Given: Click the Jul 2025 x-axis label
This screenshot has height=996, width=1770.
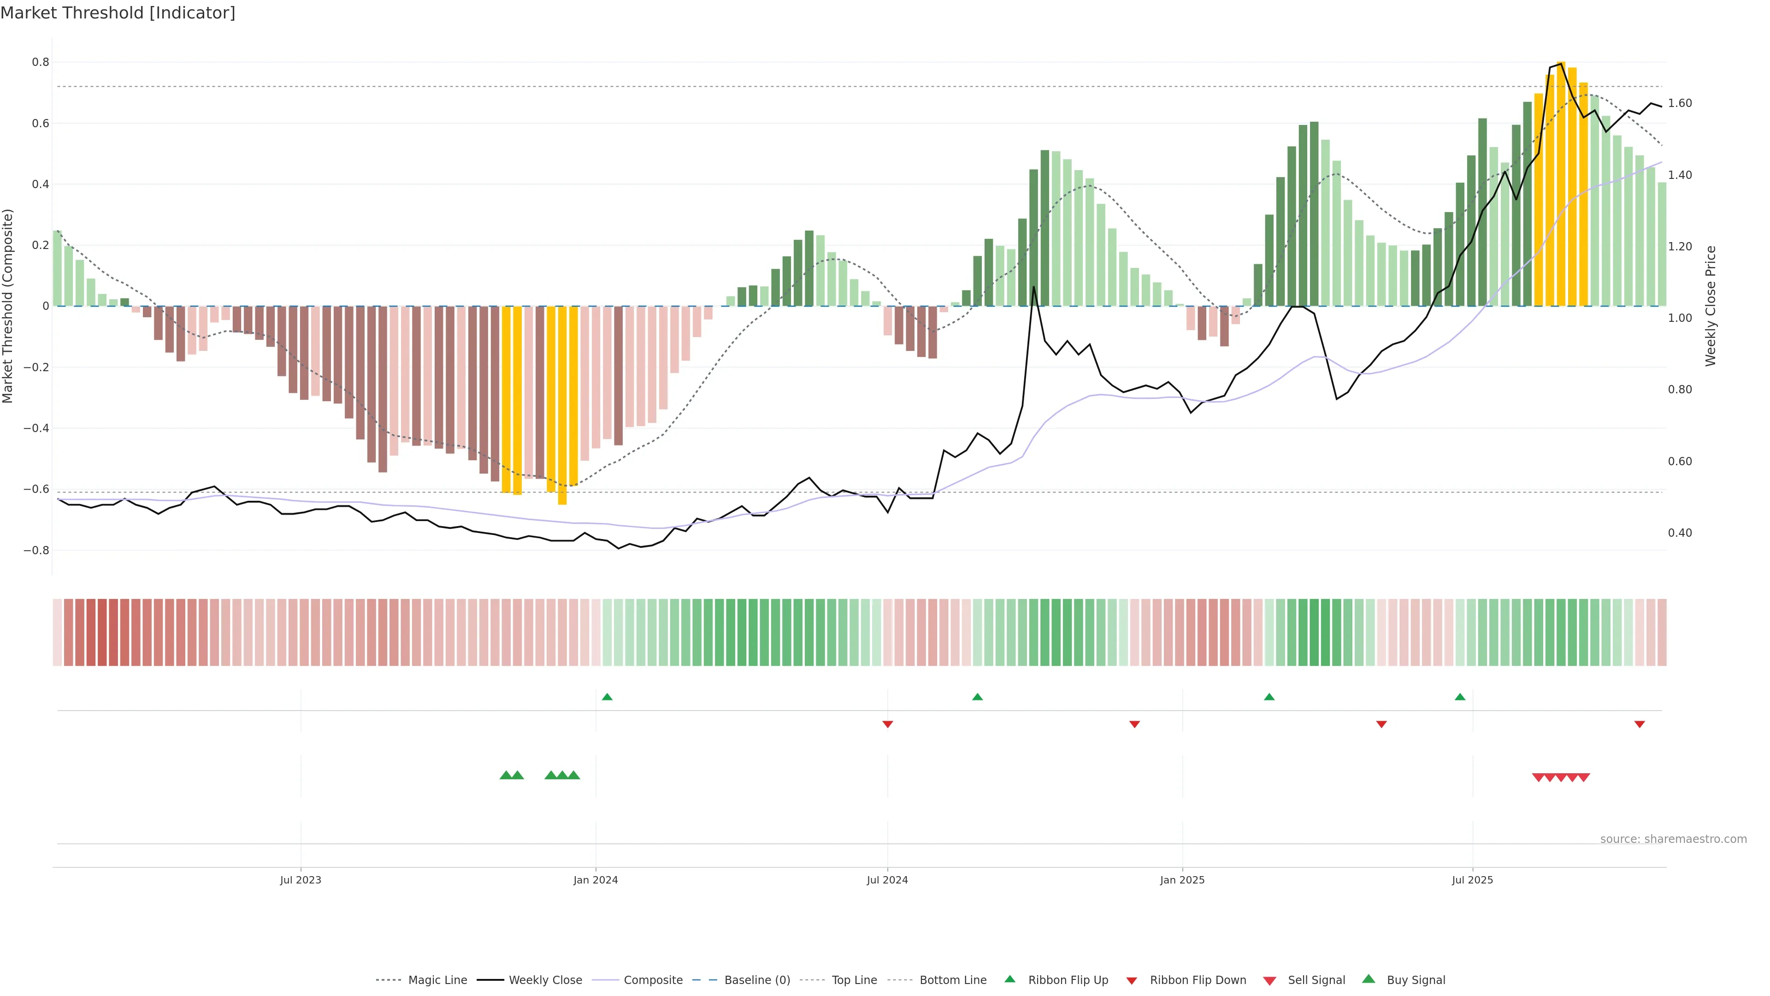Looking at the screenshot, I should 1472,880.
